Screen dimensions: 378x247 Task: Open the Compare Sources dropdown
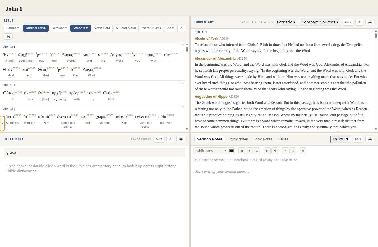320,22
